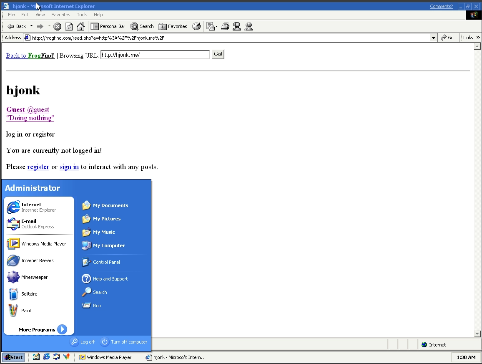
Task: Click the Go button beside address bar
Action: [x=447, y=38]
